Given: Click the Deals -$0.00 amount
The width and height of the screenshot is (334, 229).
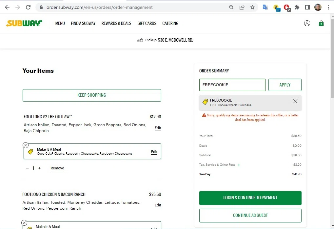Looking at the screenshot, I should point(297,145).
